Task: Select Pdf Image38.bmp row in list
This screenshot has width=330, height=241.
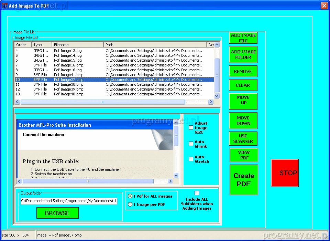Action: point(69,84)
